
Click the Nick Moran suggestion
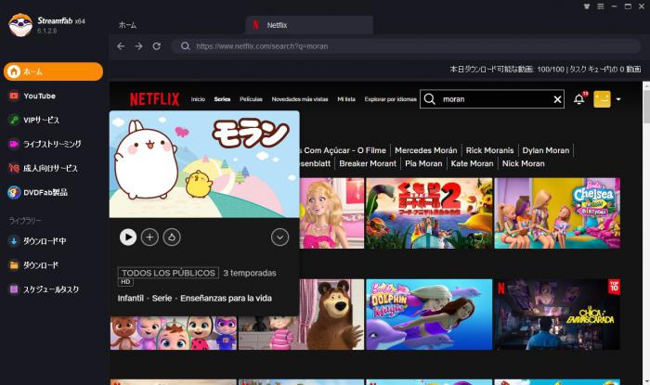tap(524, 163)
